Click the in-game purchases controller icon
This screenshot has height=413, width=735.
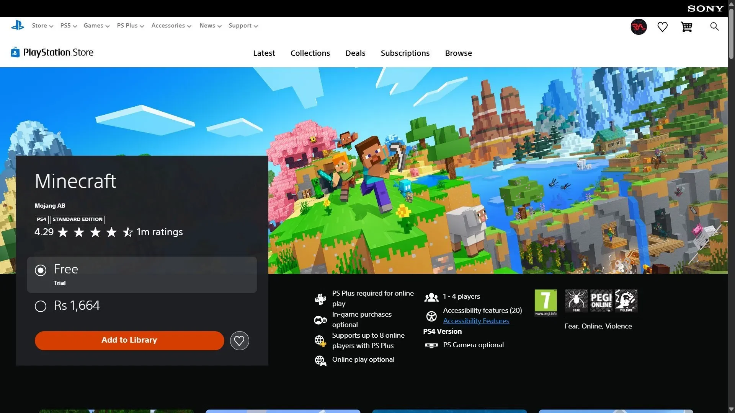(x=320, y=320)
